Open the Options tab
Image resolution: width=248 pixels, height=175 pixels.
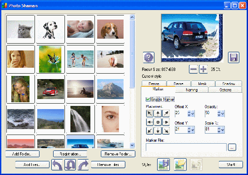tap(225, 90)
